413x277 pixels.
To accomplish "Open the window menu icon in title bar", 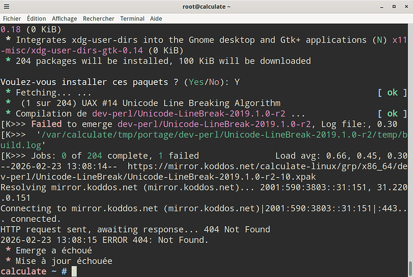I will (x=8, y=7).
